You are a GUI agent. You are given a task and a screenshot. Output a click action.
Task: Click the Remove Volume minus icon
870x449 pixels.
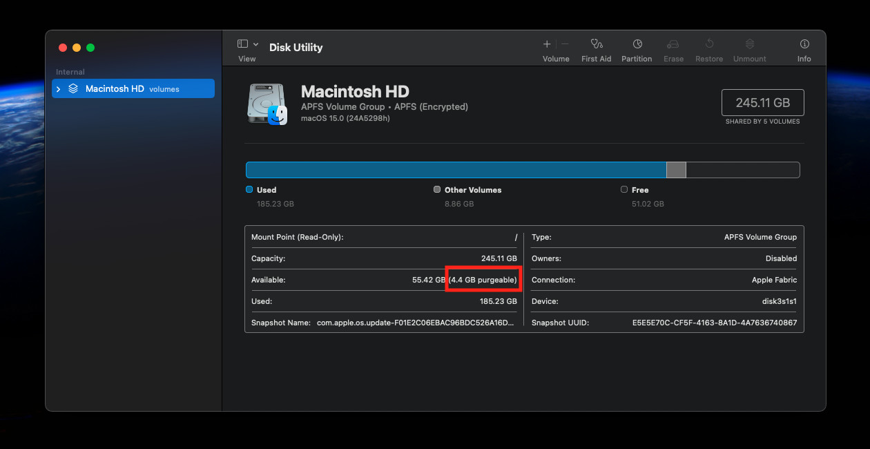tap(565, 44)
